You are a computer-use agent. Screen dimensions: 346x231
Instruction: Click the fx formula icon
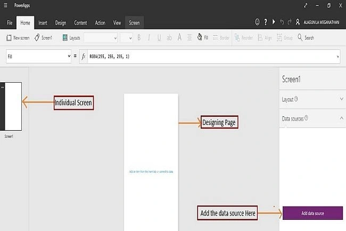click(x=84, y=57)
